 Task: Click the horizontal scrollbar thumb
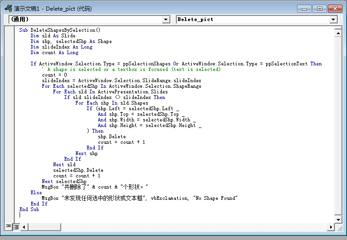[44, 227]
